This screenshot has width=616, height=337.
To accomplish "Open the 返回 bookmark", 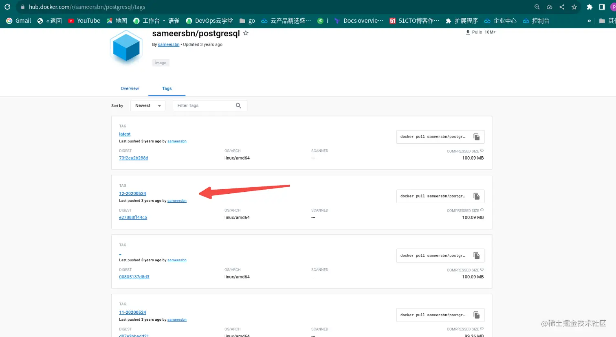I will 50,21.
